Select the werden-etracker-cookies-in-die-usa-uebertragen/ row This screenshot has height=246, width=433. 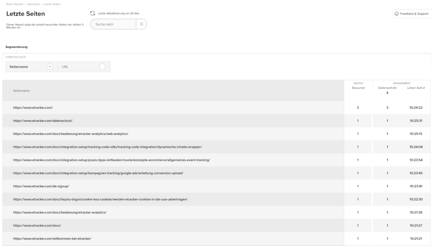[x=216, y=200]
